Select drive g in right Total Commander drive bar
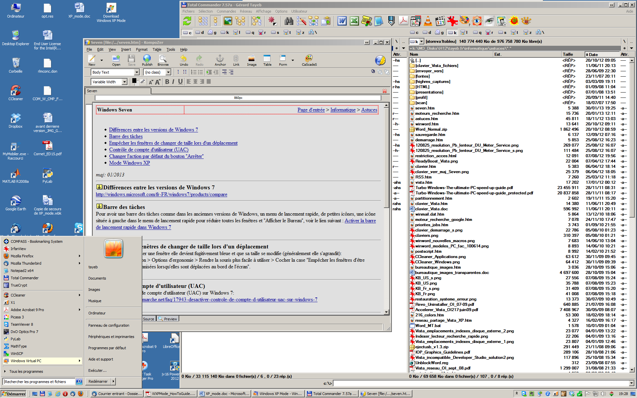The width and height of the screenshot is (637, 398). pos(439,32)
